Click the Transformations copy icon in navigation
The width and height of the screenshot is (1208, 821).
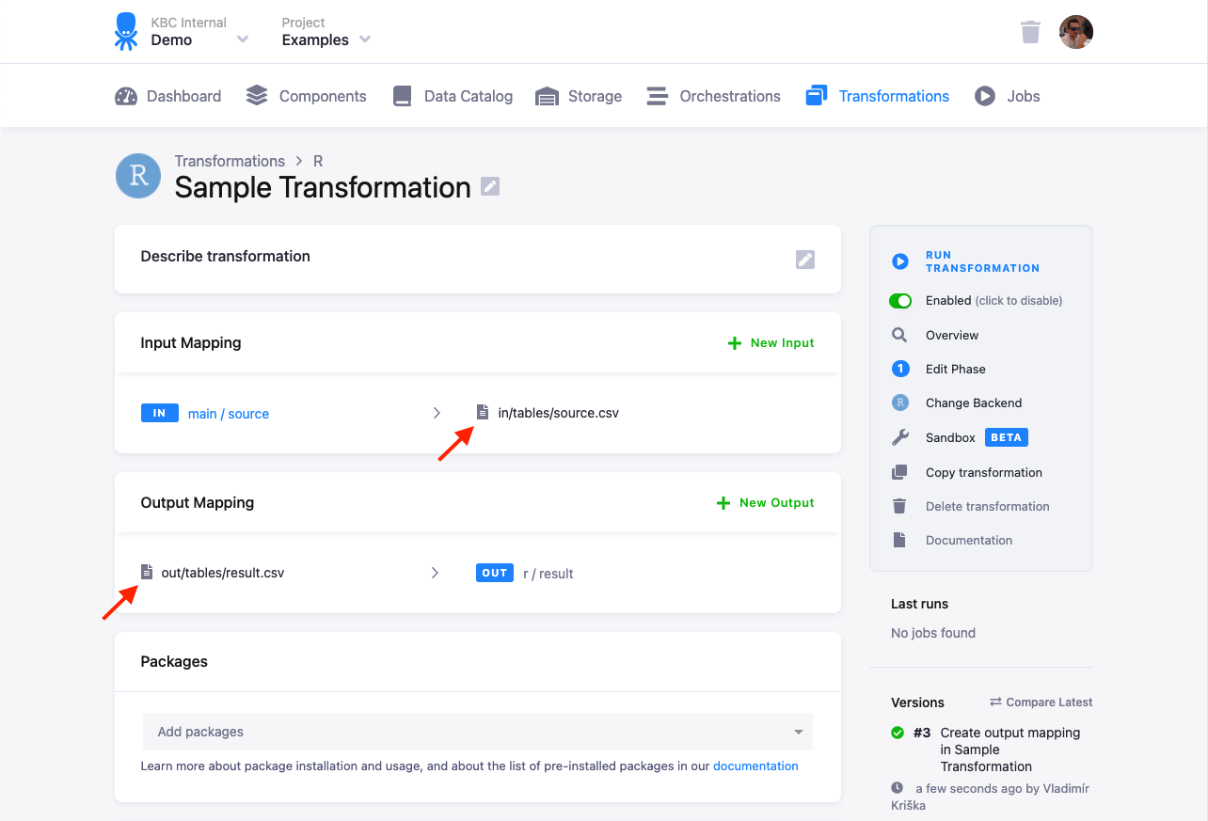[x=817, y=95]
